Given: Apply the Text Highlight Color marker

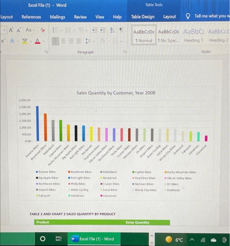Looking at the screenshot, I should (25, 41).
